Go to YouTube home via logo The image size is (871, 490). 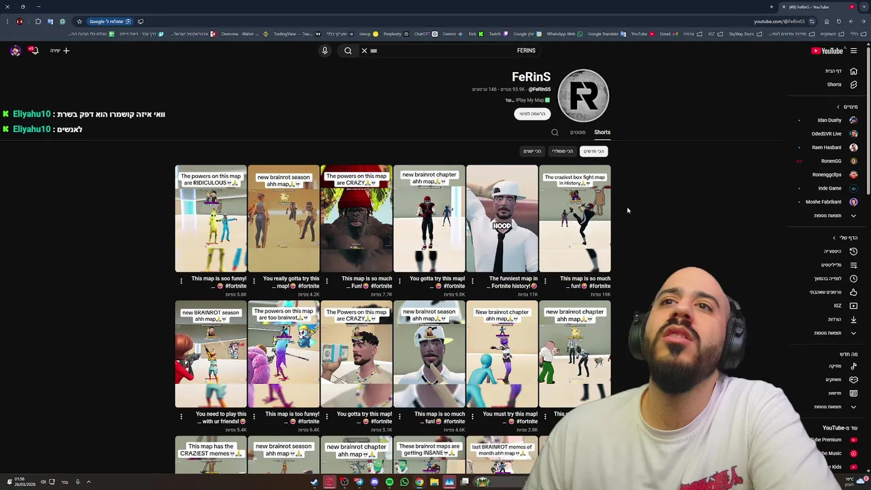[x=827, y=50]
